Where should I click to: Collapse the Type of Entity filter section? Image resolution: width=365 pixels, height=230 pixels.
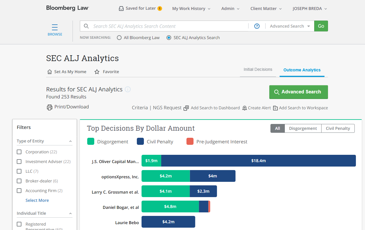70,141
